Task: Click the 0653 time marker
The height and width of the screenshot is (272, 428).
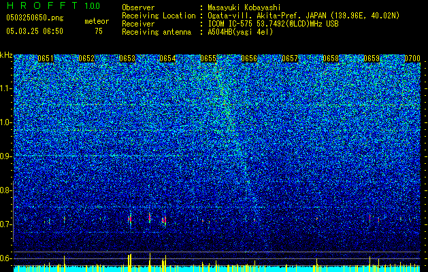Action: click(127, 58)
